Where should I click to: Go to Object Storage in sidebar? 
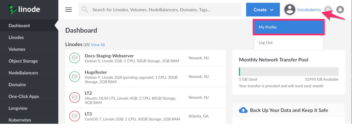point(23,61)
